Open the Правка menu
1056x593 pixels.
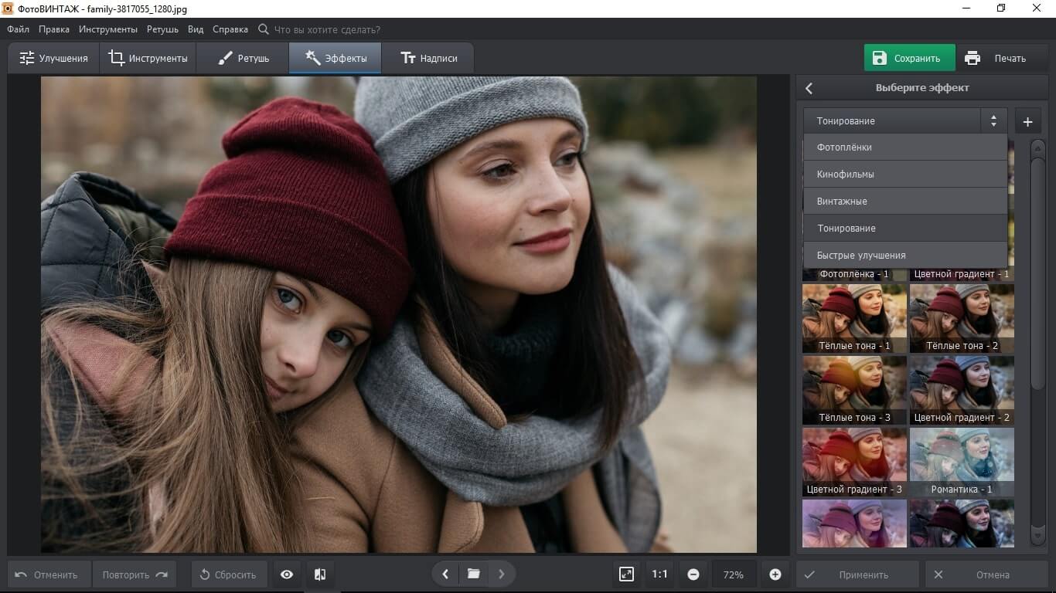pos(54,29)
